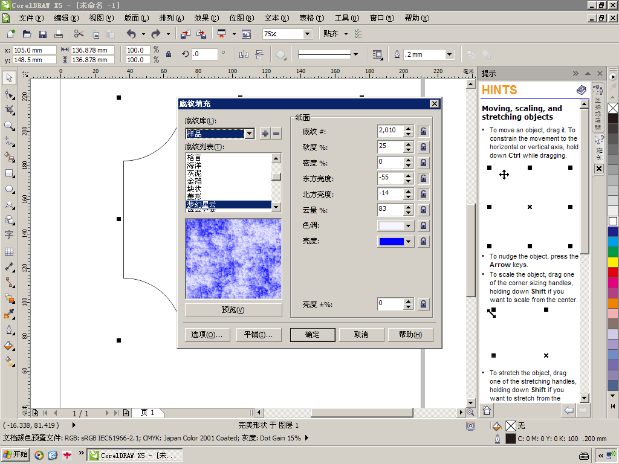
Task: Select the Outline pen tool
Action: pos(10,330)
